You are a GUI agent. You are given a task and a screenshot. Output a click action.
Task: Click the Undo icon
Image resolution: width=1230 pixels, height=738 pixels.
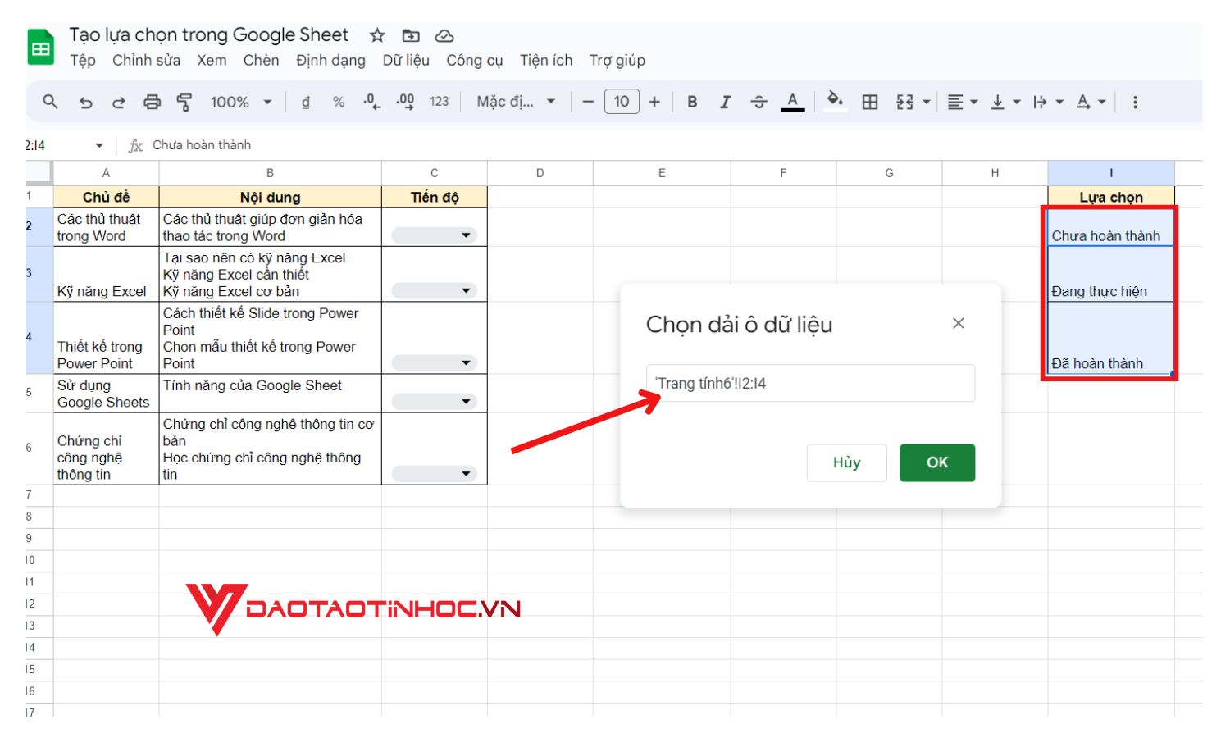(x=87, y=101)
